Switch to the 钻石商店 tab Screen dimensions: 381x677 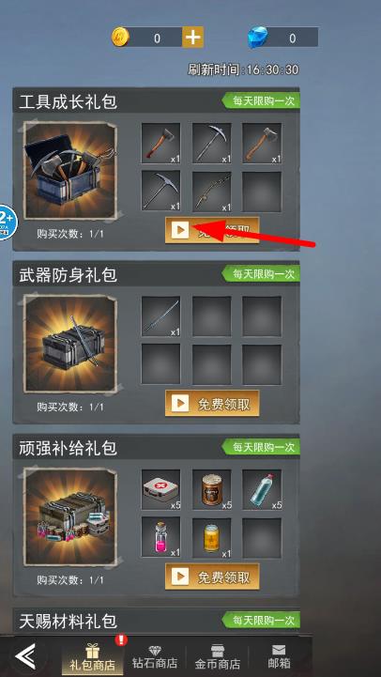(155, 656)
